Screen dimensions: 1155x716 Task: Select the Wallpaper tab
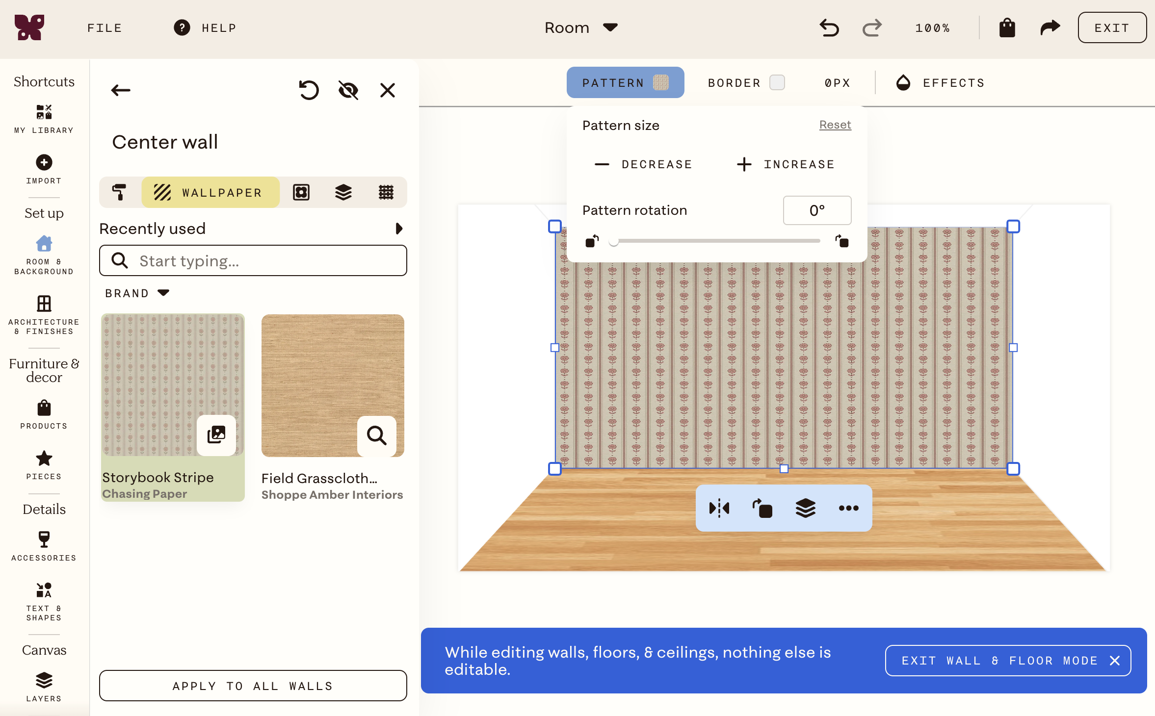pos(210,192)
